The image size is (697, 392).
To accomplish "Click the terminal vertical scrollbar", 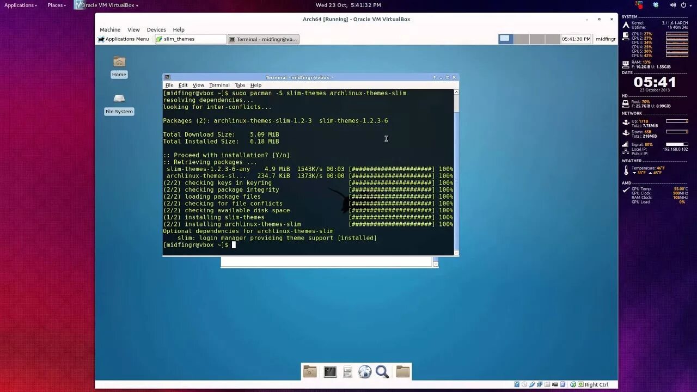I will tap(456, 172).
